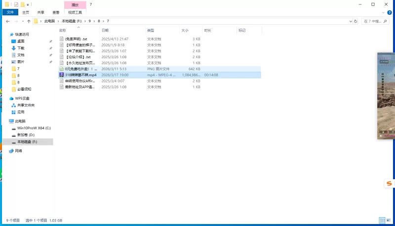Screen dimensions: 395x226
Task: Sort files by 日期 column header
Action: click(x=105, y=31)
